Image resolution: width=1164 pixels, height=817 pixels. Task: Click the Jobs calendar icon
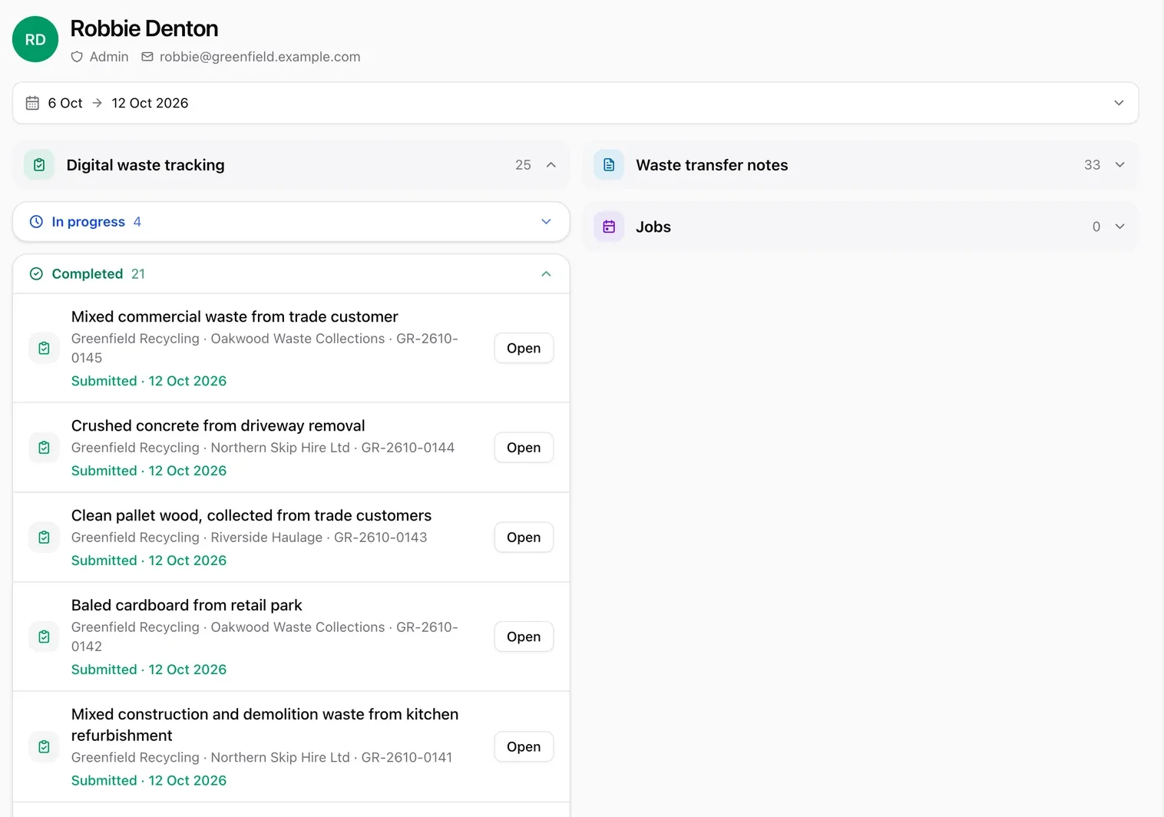[609, 227]
